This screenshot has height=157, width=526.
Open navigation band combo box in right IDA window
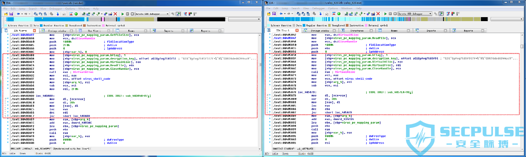507,19
